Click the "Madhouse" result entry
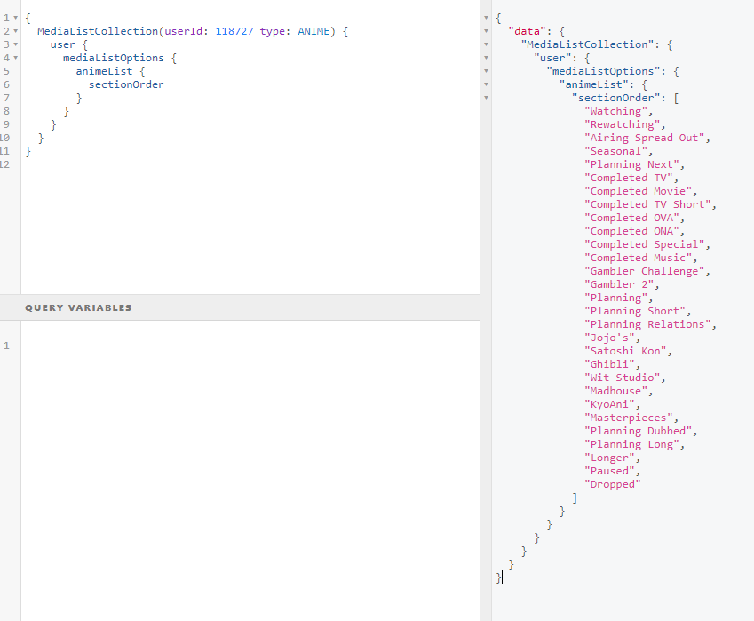This screenshot has width=754, height=621. coord(616,391)
